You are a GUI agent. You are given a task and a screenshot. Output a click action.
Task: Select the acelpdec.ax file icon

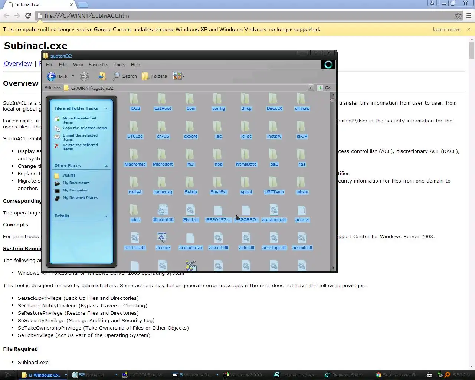point(190,238)
